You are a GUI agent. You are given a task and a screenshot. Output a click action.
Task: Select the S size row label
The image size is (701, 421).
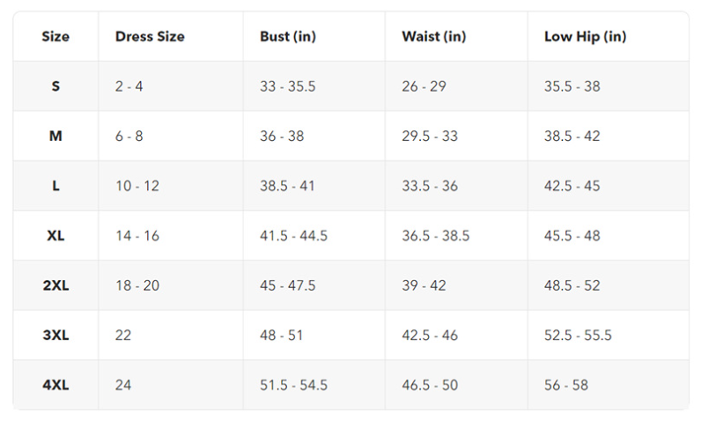click(x=55, y=86)
